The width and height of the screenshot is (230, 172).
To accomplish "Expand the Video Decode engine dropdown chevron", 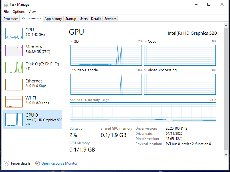I will (72, 70).
